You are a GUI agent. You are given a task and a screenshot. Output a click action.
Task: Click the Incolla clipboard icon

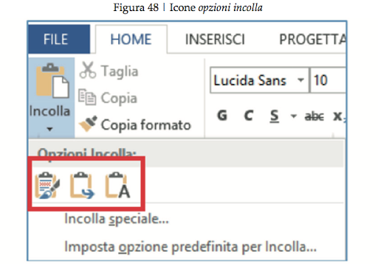tap(52, 81)
